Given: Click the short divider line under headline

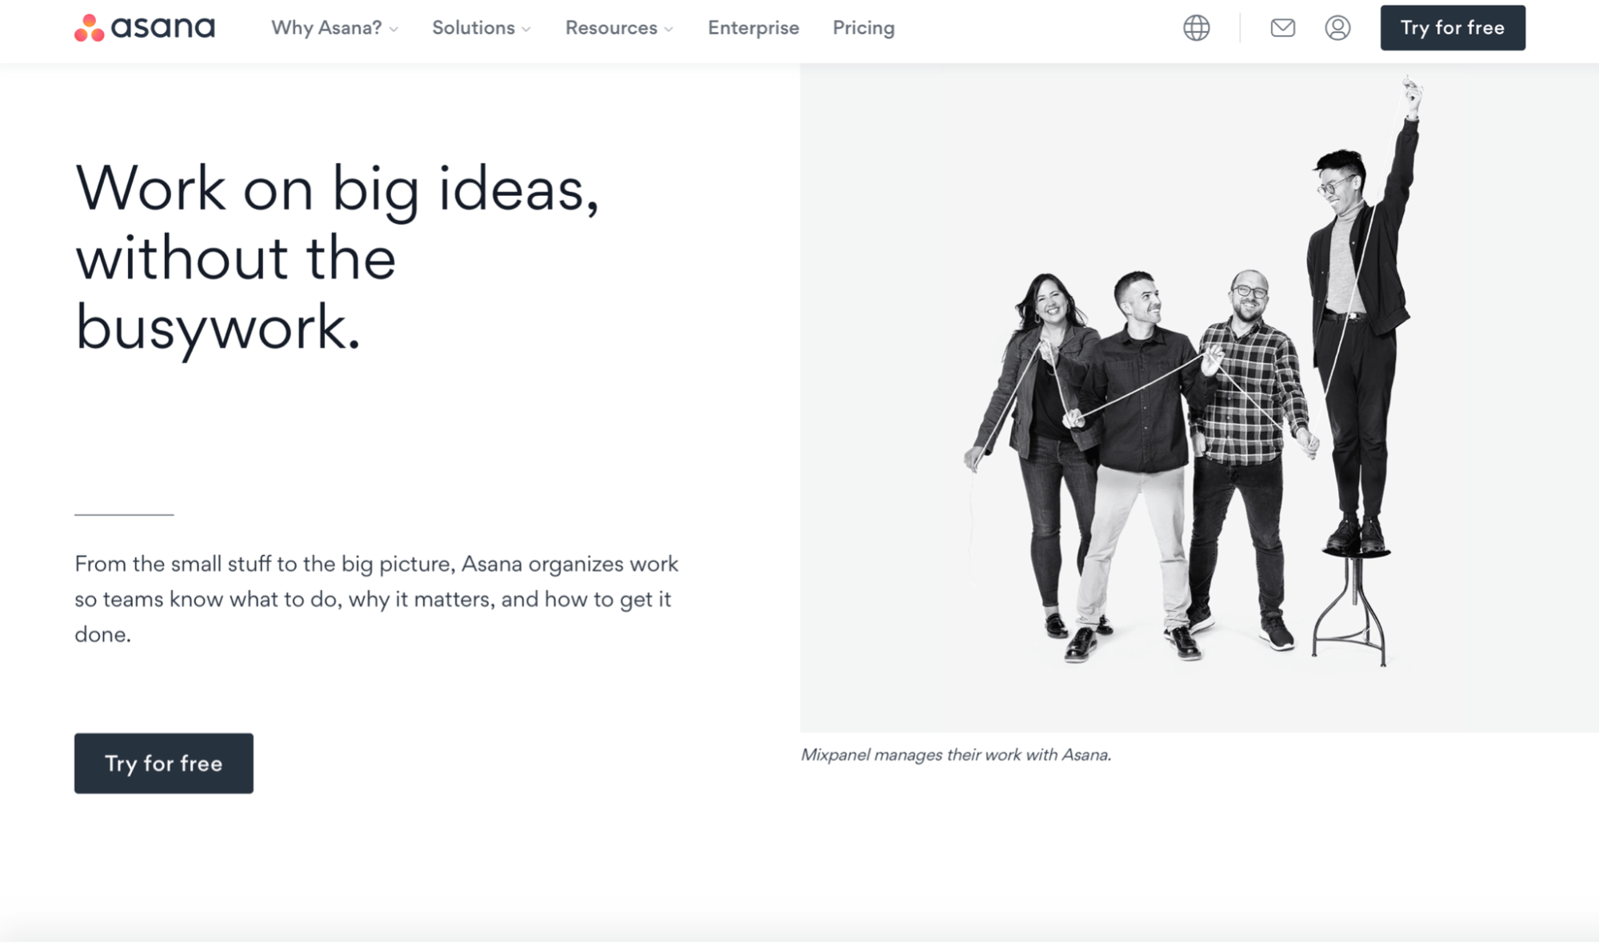Looking at the screenshot, I should click(x=124, y=514).
